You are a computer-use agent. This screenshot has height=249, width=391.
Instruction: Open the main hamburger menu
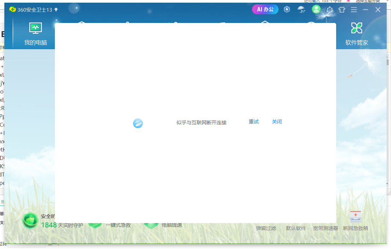[x=354, y=10]
